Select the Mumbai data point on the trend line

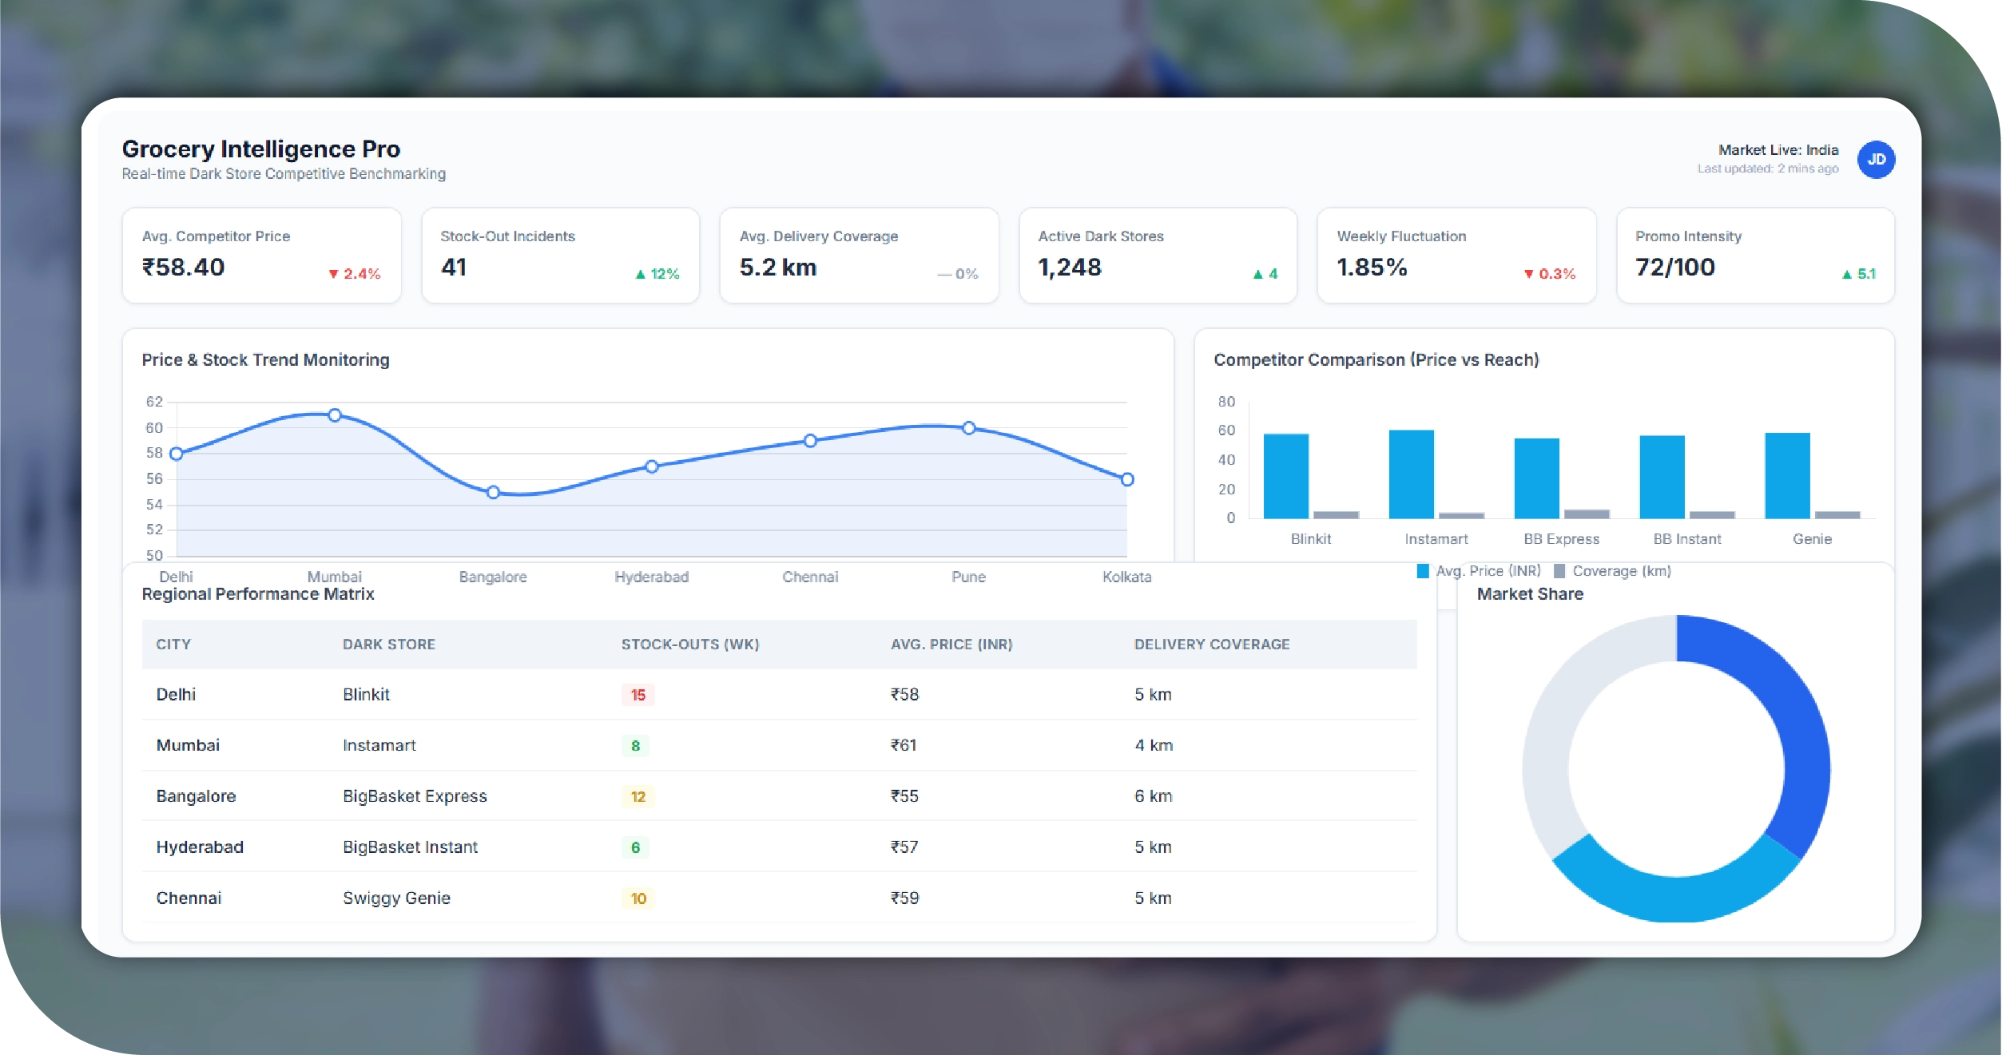point(335,415)
